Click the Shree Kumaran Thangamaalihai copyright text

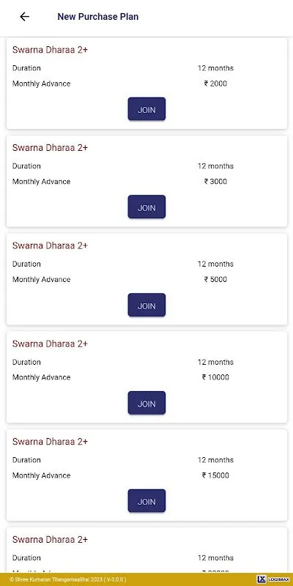click(67, 579)
